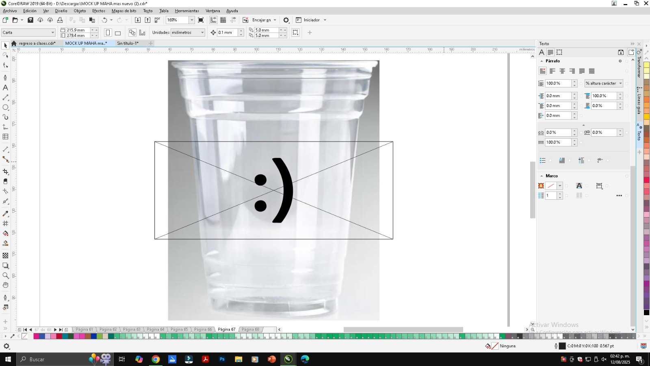Click the Líneas guía docker tab
Screen dimensions: 650x366
(639, 103)
